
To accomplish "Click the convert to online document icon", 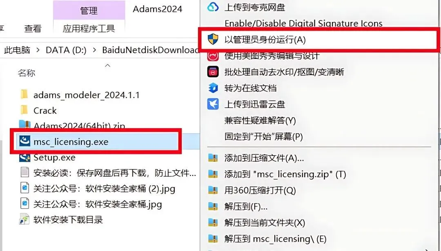I will [213, 88].
